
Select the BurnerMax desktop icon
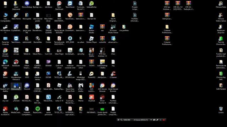[38, 40]
